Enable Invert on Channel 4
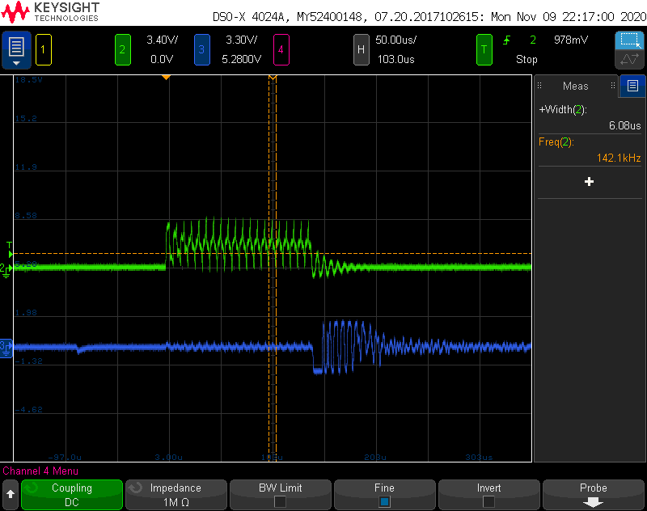 tap(488, 494)
